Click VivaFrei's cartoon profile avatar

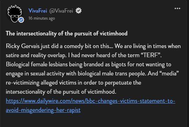click(15, 14)
